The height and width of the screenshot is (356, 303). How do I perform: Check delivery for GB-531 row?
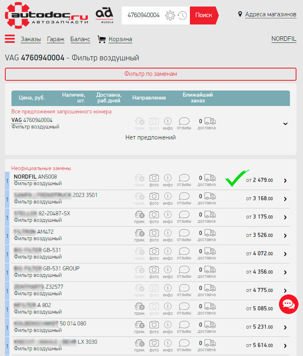coord(207,254)
